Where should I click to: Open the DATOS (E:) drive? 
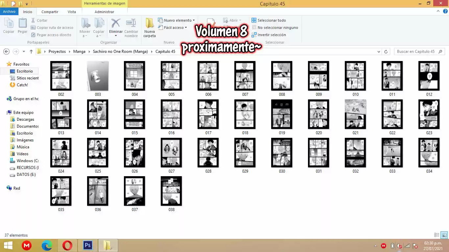click(23, 175)
